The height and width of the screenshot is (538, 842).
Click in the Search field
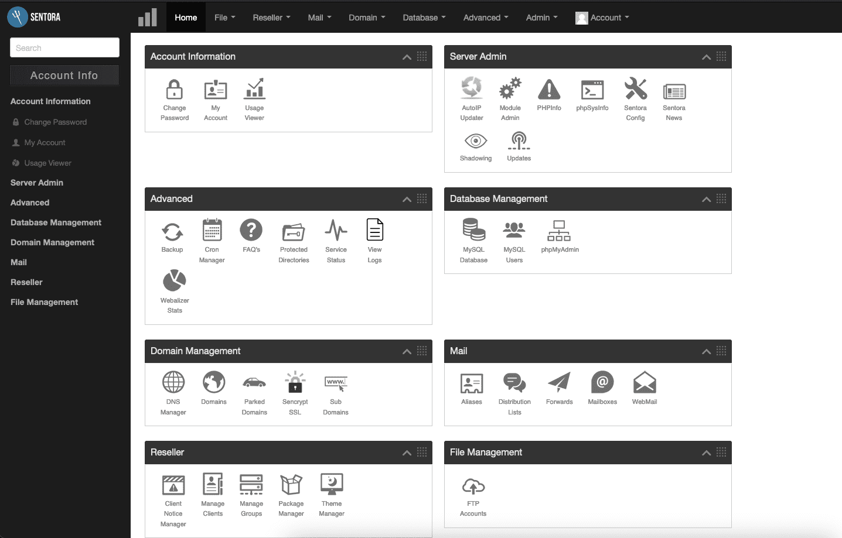pos(64,47)
